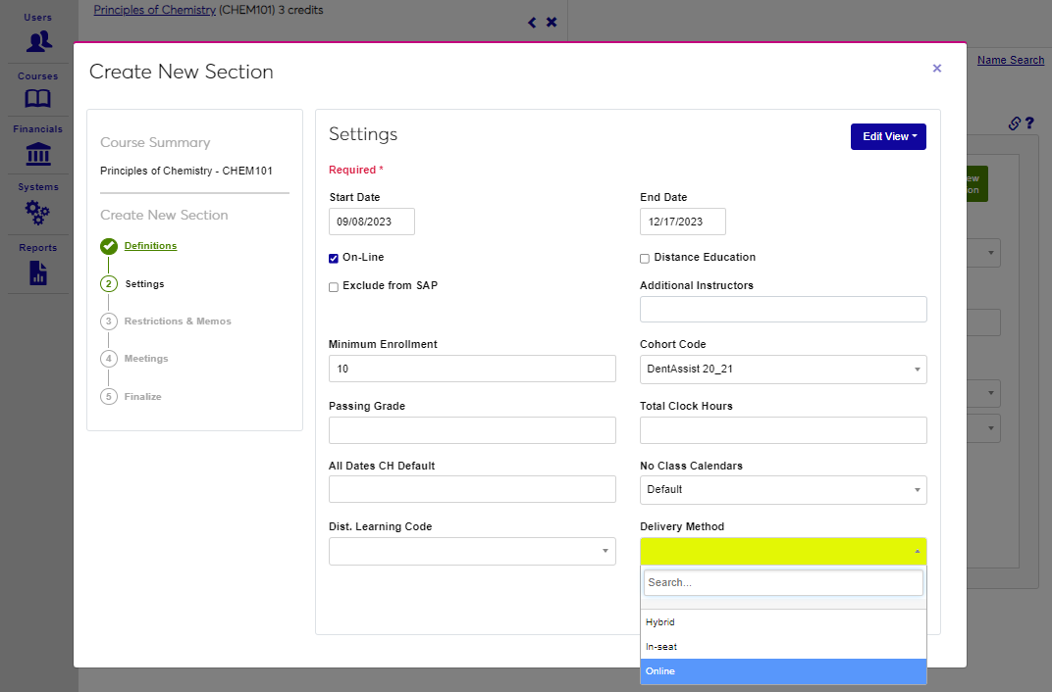The height and width of the screenshot is (692, 1052).
Task: Open the Cohort Code dropdown
Action: [782, 370]
